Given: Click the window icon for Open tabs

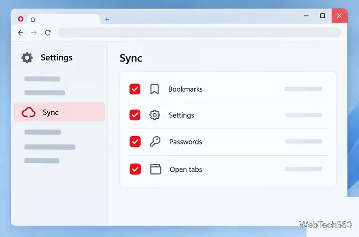Looking at the screenshot, I should (156, 169).
